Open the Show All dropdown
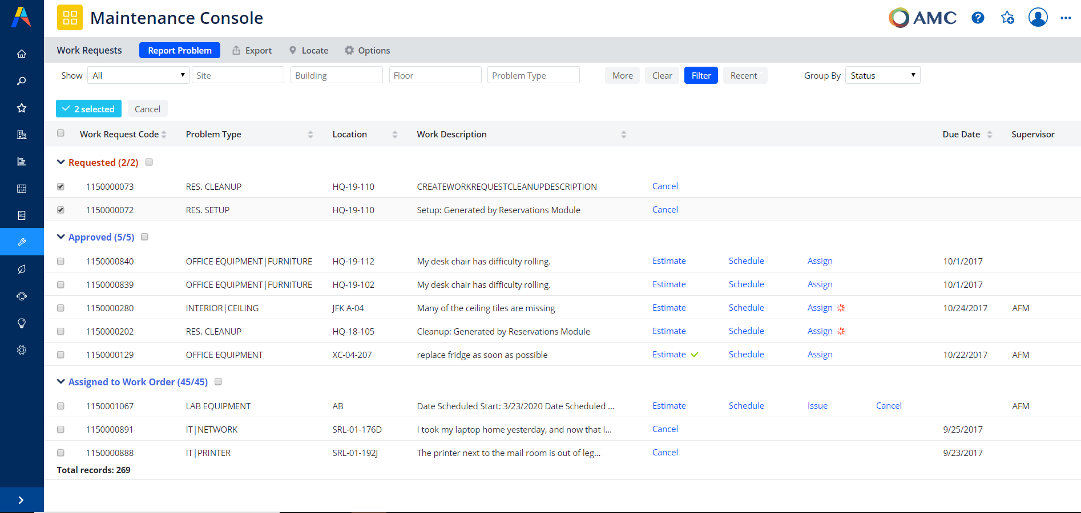Viewport: 1081px width, 513px height. [x=138, y=75]
